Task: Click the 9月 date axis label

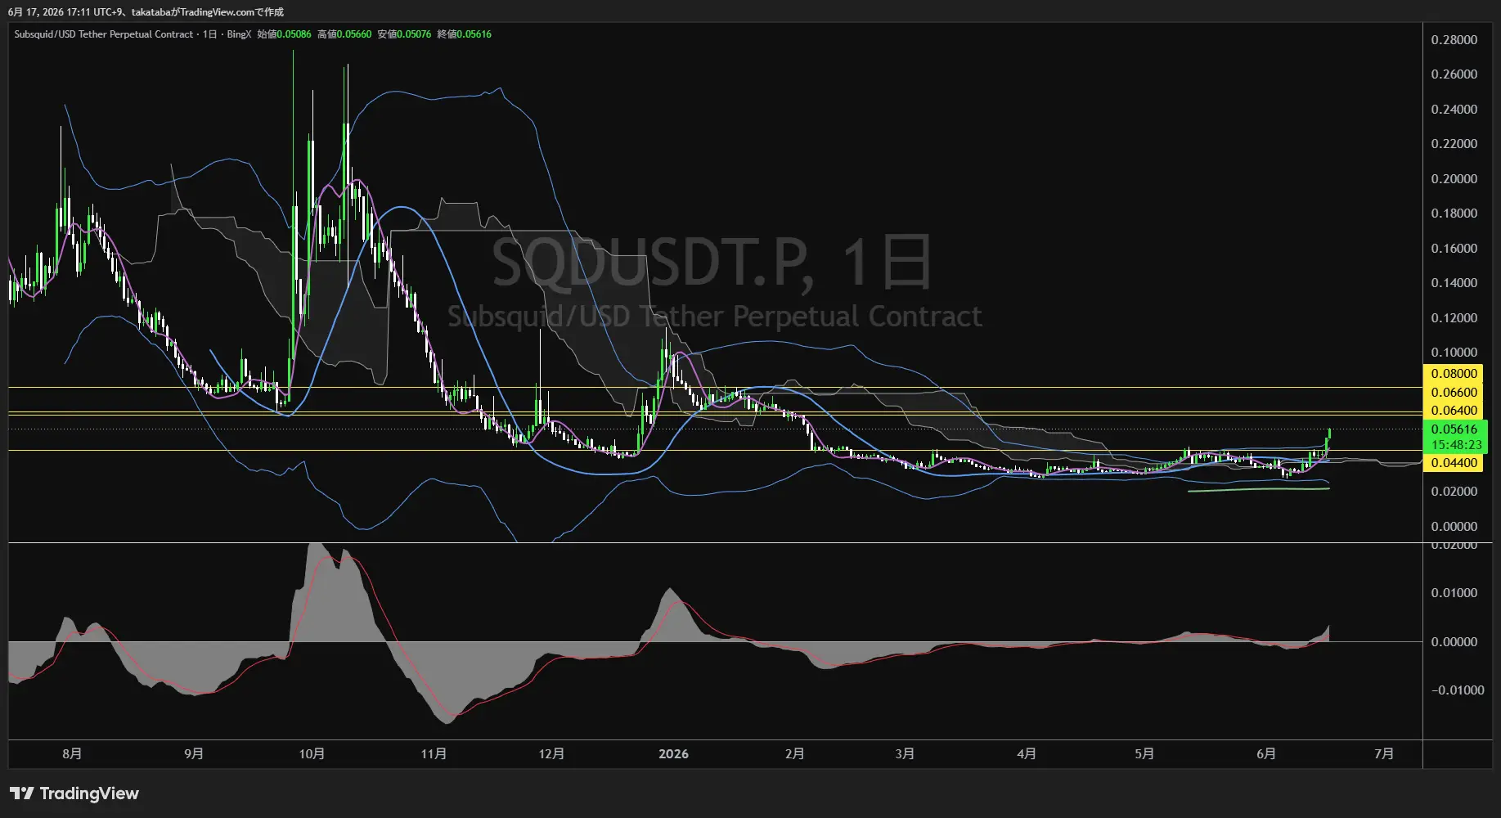Action: (x=194, y=753)
